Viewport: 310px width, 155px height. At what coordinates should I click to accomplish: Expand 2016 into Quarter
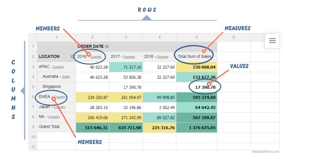point(95,57)
